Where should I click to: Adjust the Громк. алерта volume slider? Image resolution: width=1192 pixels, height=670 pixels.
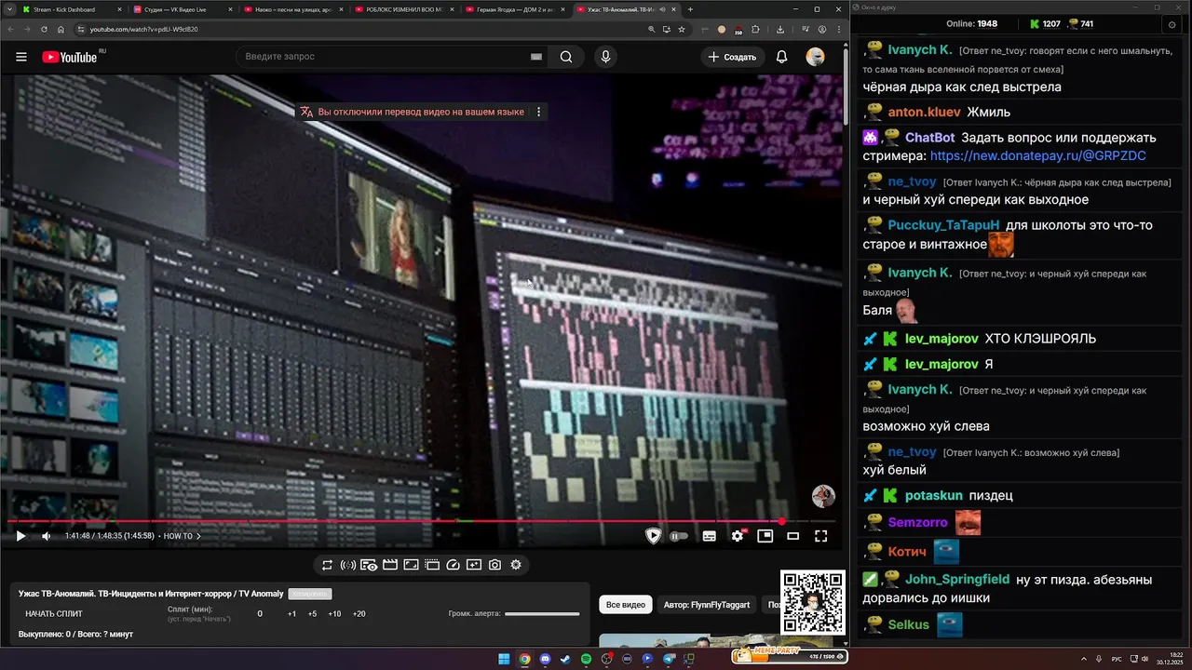click(542, 614)
